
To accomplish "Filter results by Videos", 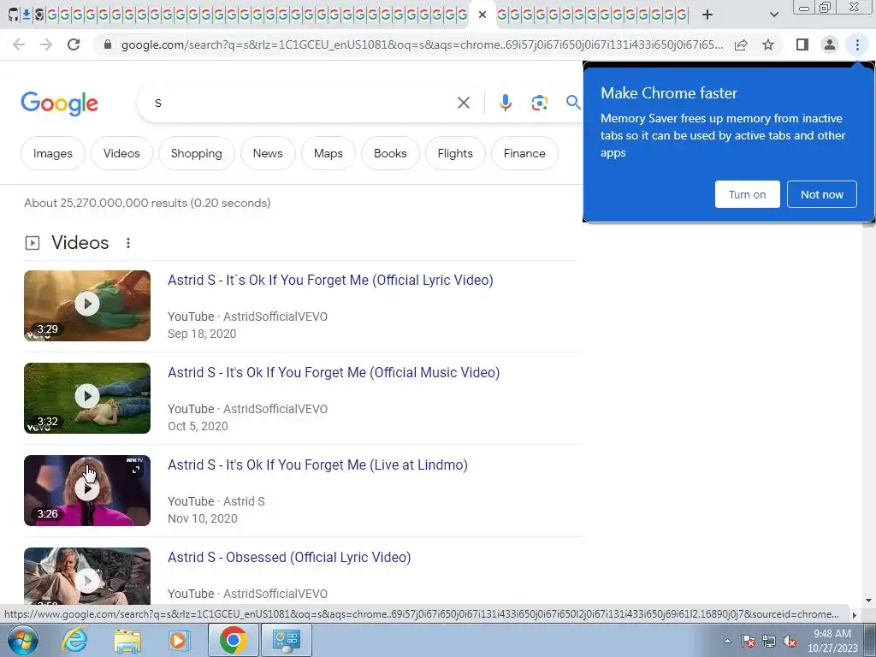I will click(x=121, y=153).
